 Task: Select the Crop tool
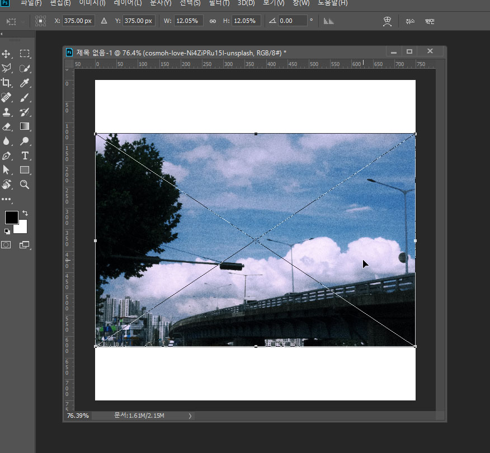(6, 83)
